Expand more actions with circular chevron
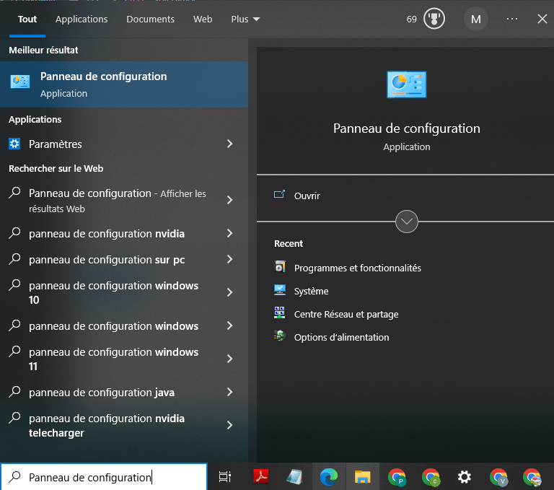 407,222
